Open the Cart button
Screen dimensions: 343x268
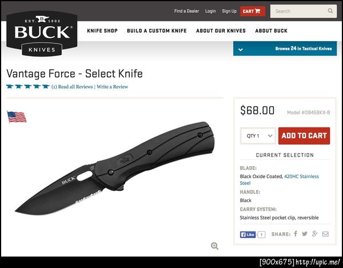[x=253, y=11]
